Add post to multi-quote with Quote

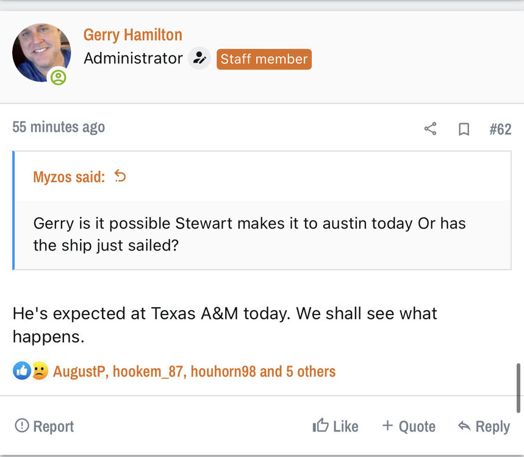click(x=408, y=426)
